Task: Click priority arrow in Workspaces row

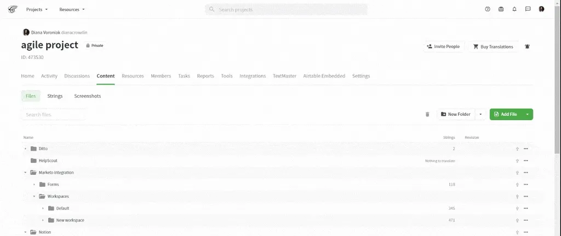Action: pos(517,197)
